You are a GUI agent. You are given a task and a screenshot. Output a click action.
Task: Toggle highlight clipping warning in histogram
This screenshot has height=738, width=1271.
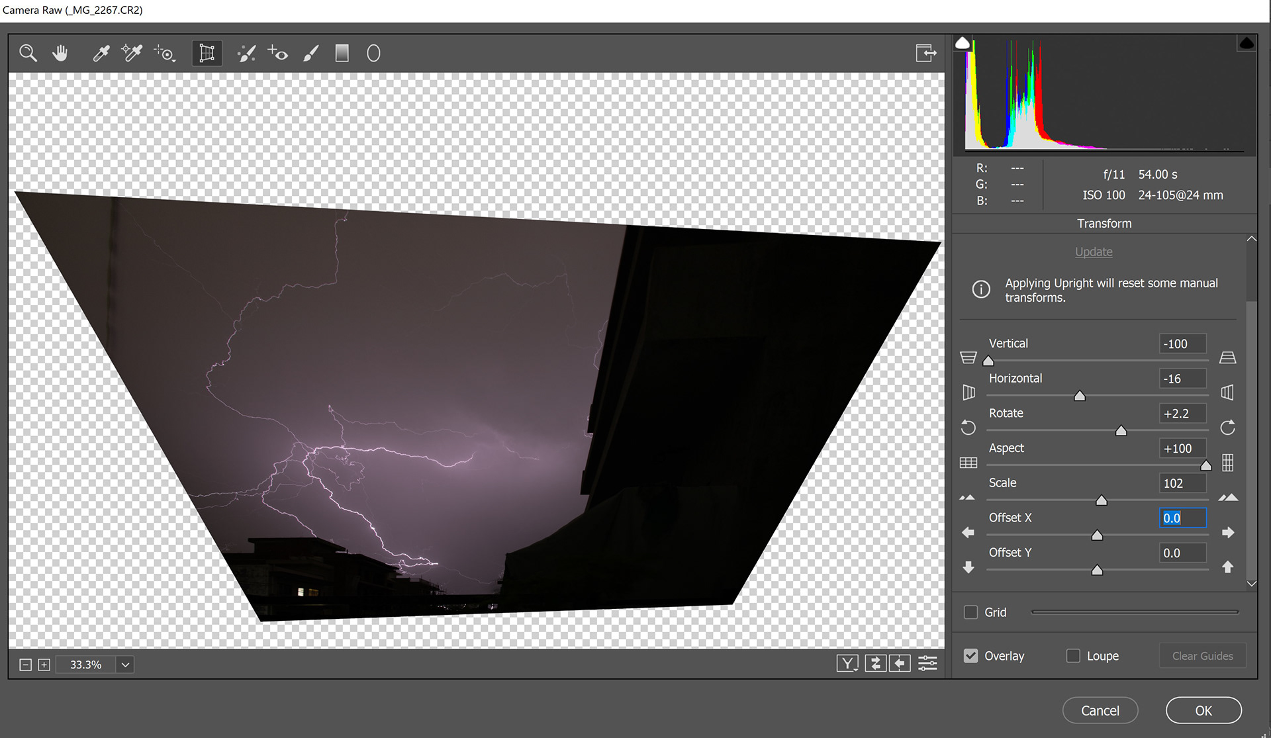[x=1247, y=43]
